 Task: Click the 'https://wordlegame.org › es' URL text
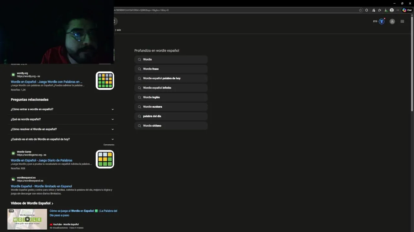point(31,155)
